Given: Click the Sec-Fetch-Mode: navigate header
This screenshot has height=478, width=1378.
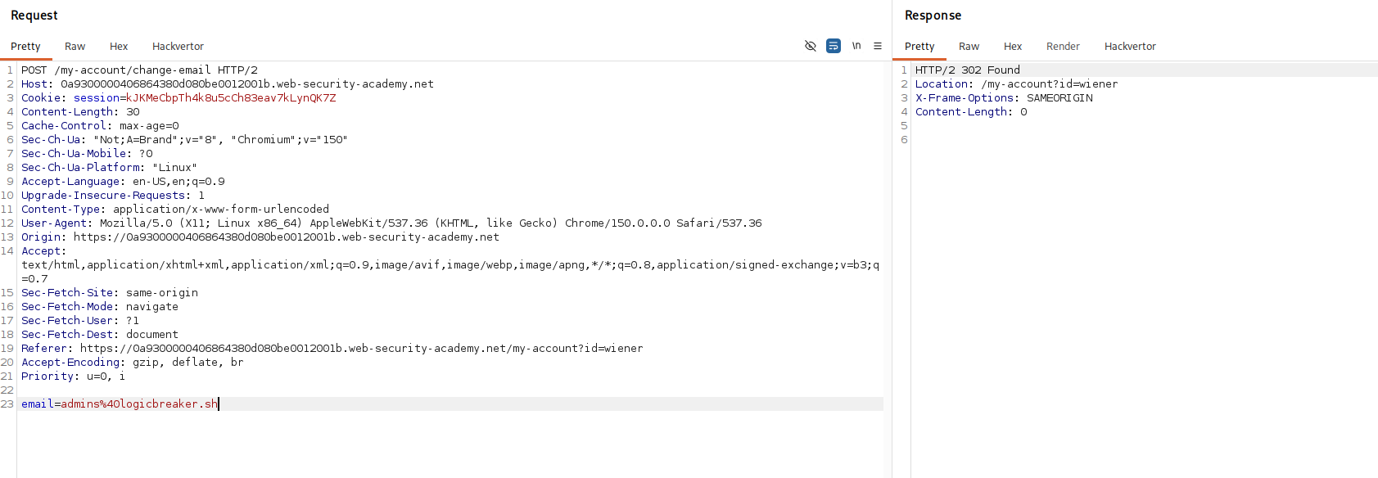Looking at the screenshot, I should (x=100, y=307).
